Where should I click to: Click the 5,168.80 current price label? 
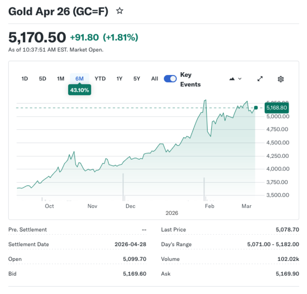pos(276,108)
